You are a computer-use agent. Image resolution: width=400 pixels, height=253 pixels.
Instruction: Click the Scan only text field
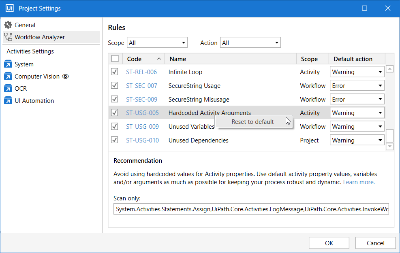point(251,209)
